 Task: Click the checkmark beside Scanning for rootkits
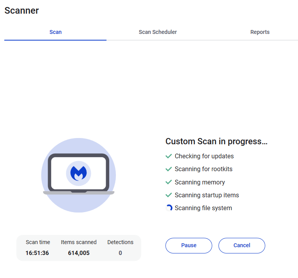click(x=169, y=169)
